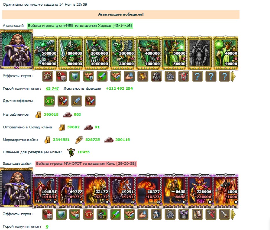Click the captive elf icon next to 18955
The image size is (270, 230).
(71, 152)
